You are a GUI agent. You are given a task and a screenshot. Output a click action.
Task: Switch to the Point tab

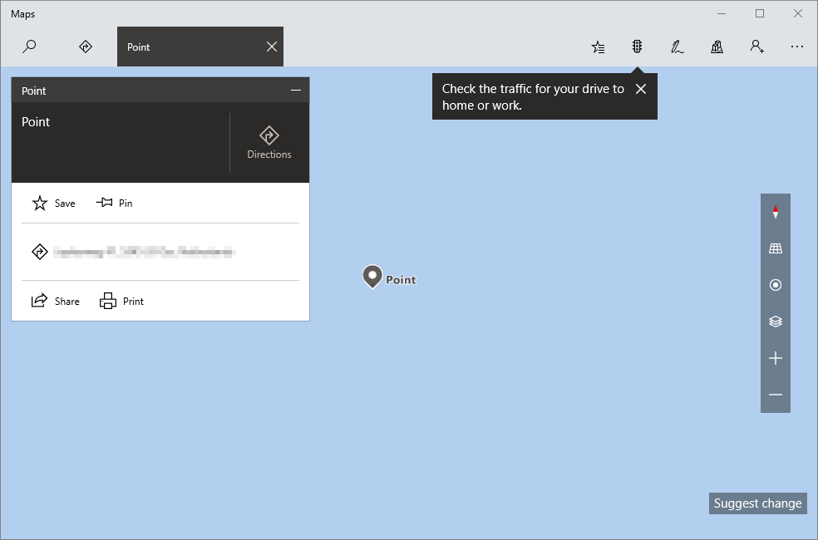(x=200, y=47)
